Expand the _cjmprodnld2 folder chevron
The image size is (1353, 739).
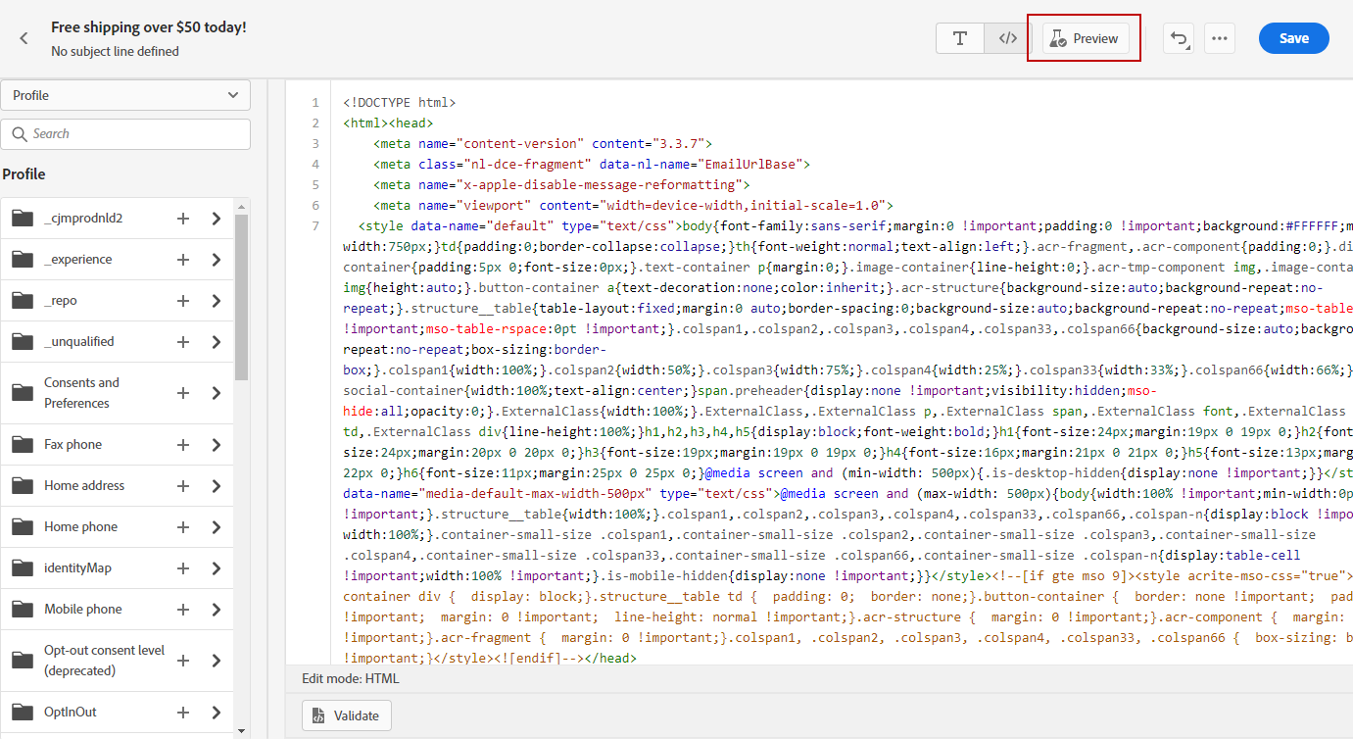pyautogui.click(x=217, y=219)
